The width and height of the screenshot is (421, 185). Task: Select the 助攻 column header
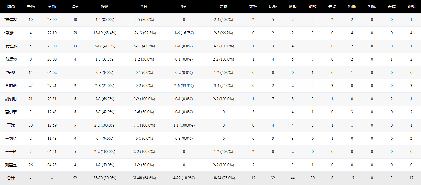[313, 7]
